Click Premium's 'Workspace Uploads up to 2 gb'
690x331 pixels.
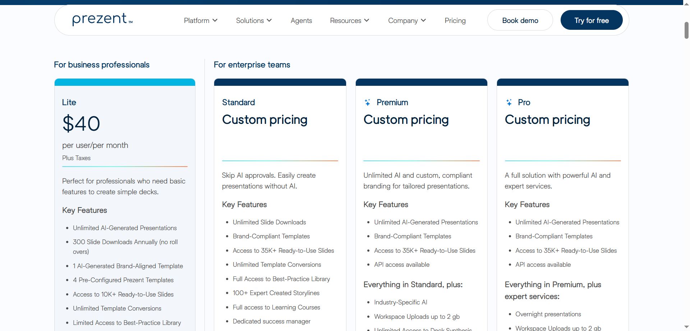417,317
